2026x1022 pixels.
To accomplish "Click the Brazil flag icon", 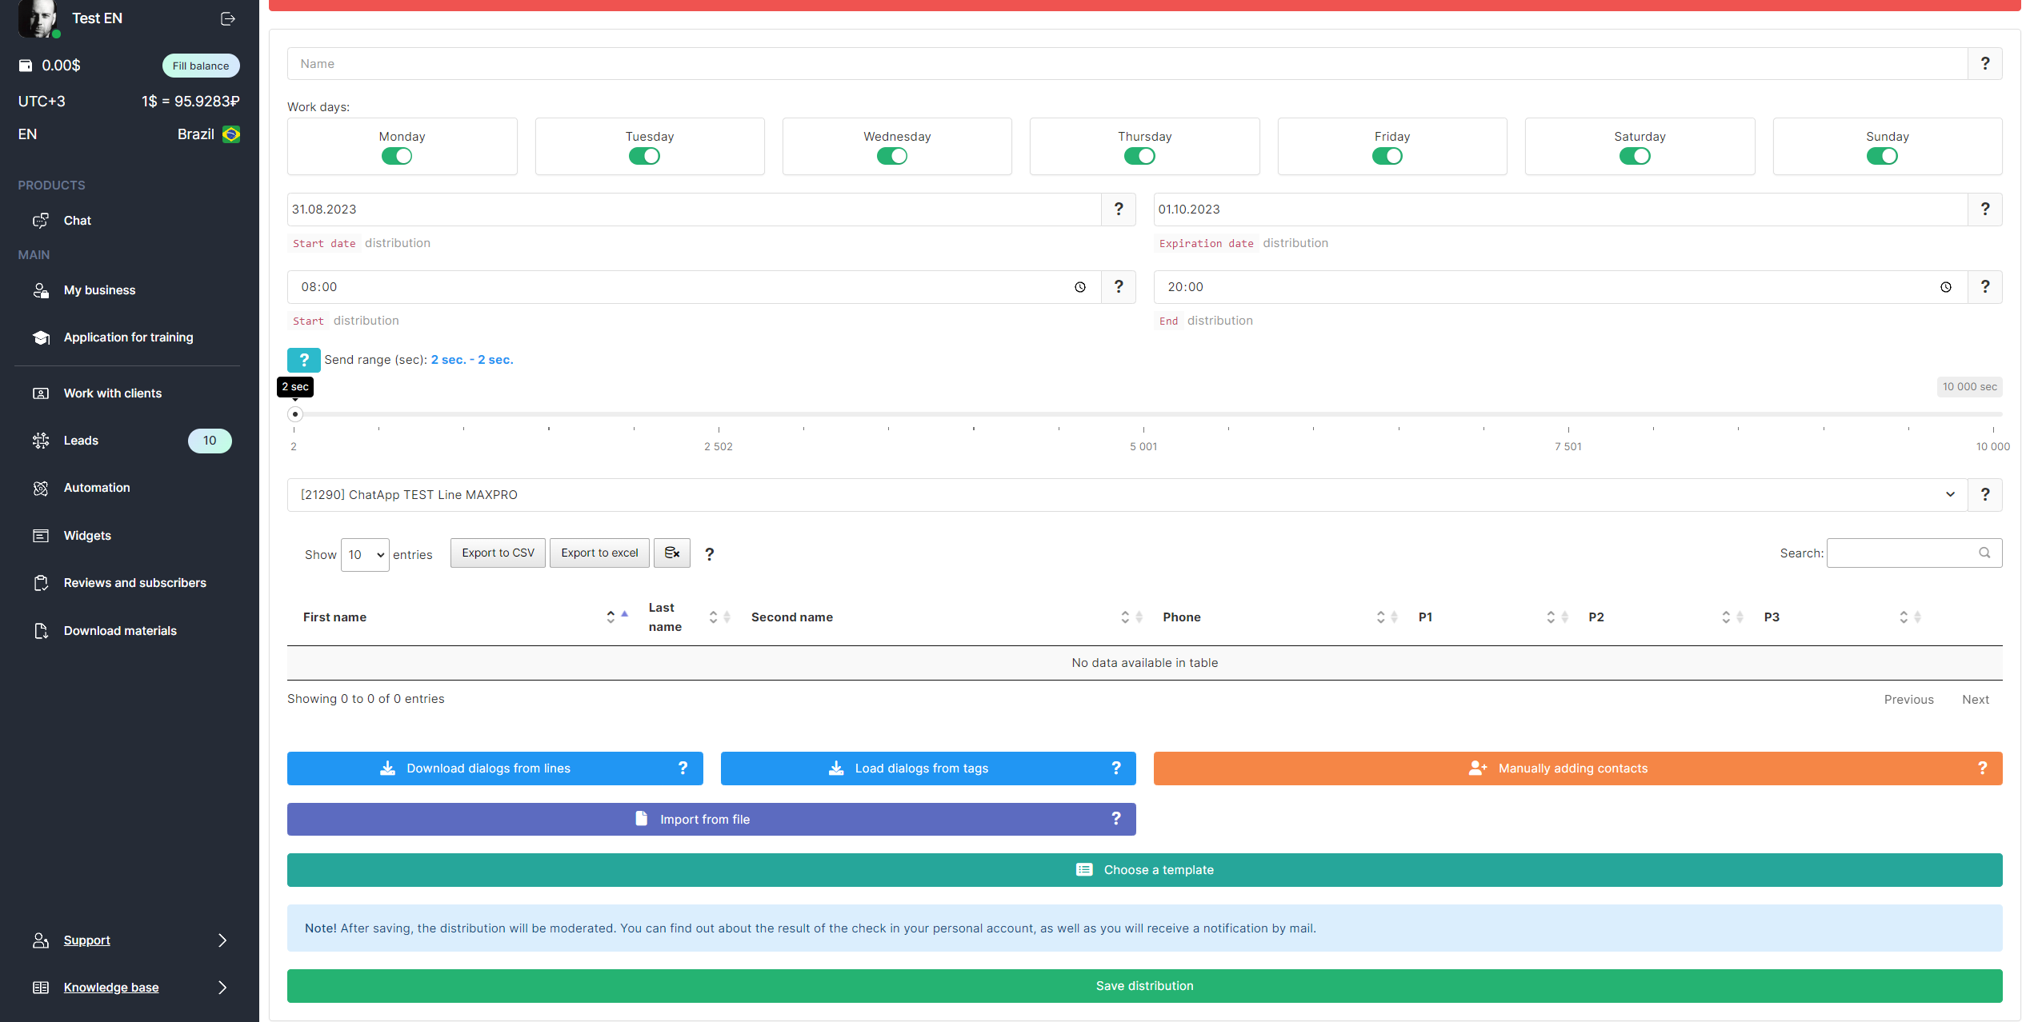I will 231,134.
